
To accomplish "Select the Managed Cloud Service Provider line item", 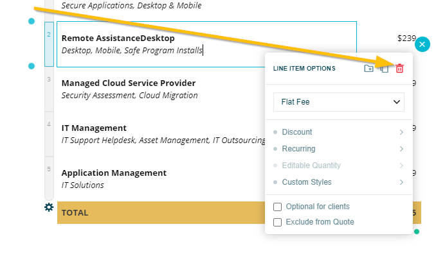I will click(x=129, y=83).
